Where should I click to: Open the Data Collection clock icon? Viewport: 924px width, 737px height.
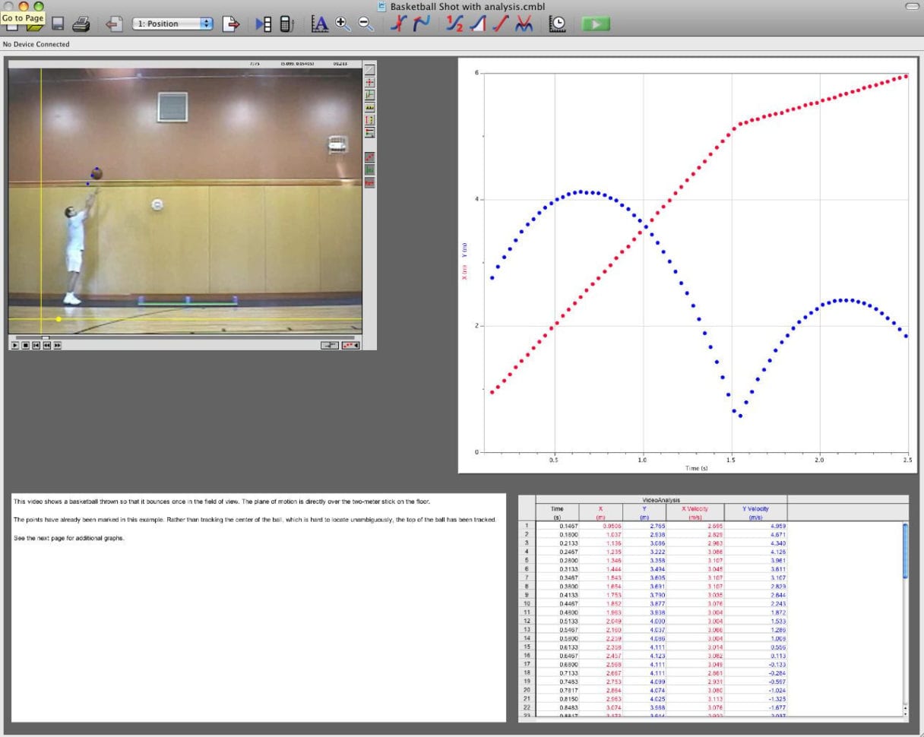click(557, 24)
